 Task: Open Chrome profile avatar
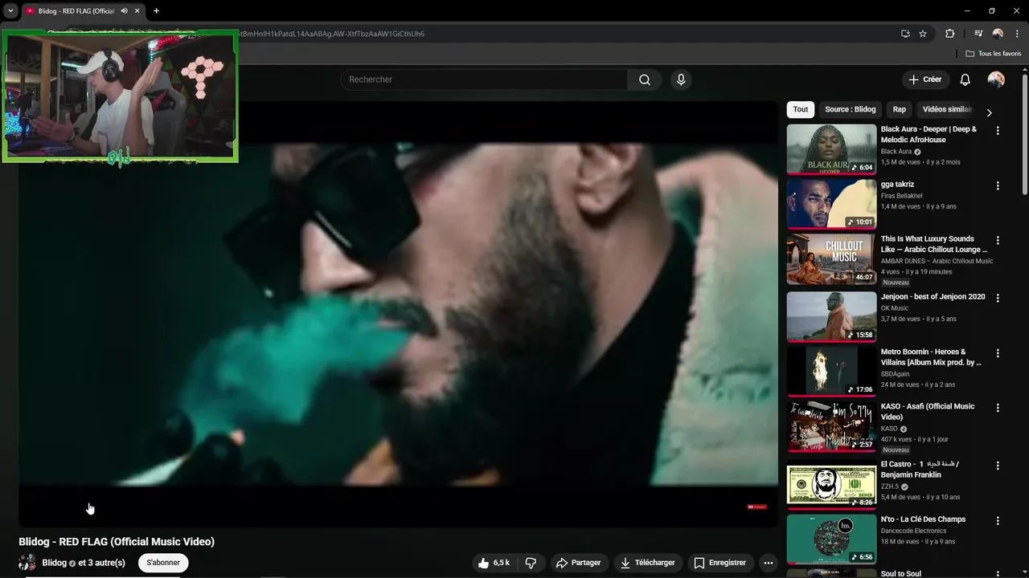[x=998, y=34]
